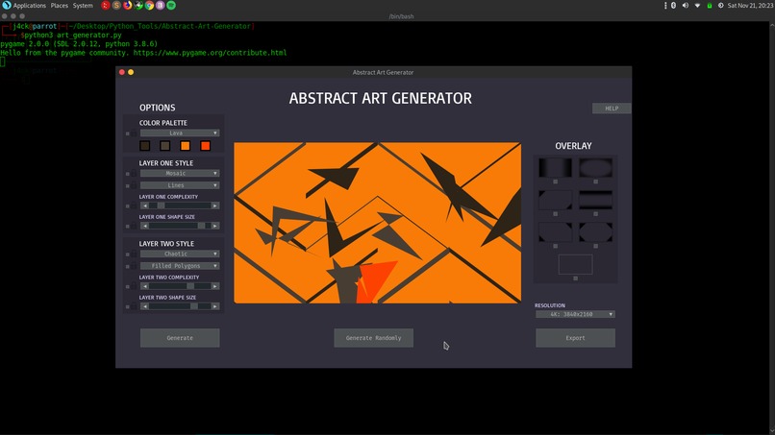The width and height of the screenshot is (775, 435).
Task: Select the thin rectangle border overlay thumbnail
Action: [x=575, y=264]
